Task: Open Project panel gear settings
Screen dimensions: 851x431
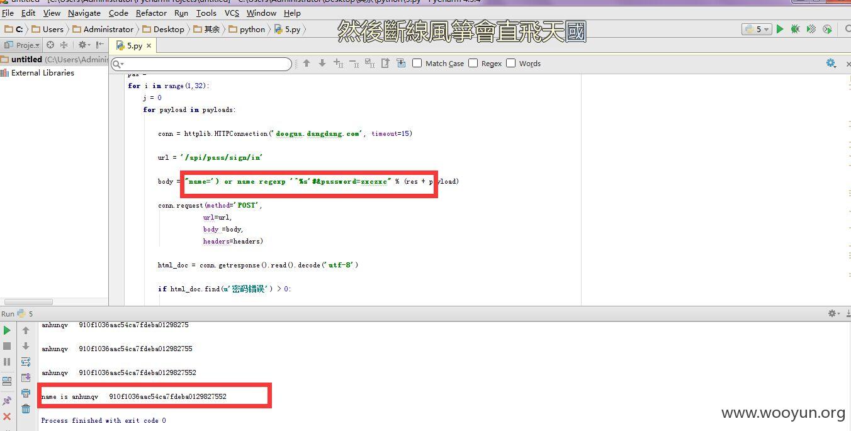Action: (x=83, y=45)
